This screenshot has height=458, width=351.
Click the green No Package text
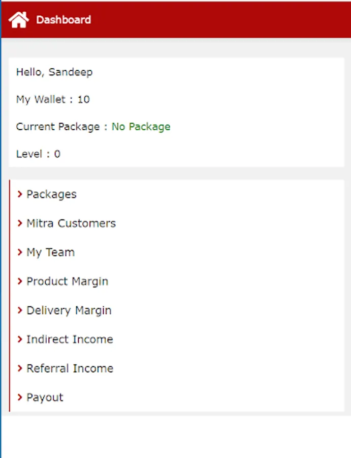(141, 127)
